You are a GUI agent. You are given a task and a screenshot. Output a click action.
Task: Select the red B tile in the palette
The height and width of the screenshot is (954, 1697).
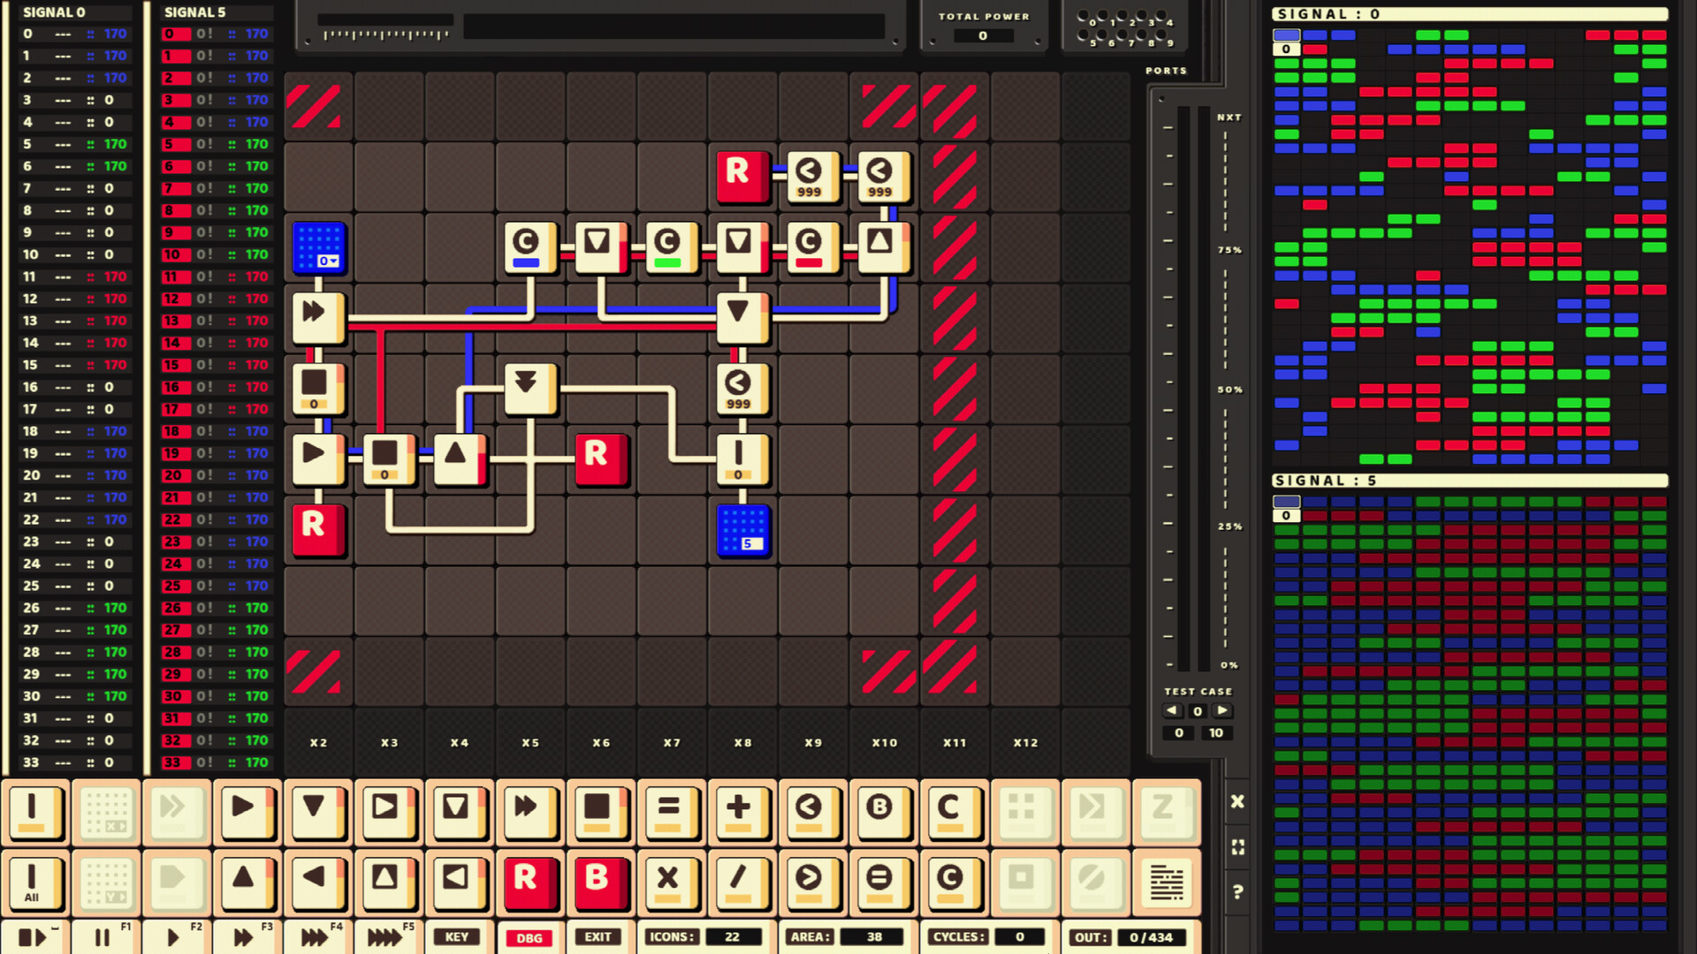tap(601, 882)
